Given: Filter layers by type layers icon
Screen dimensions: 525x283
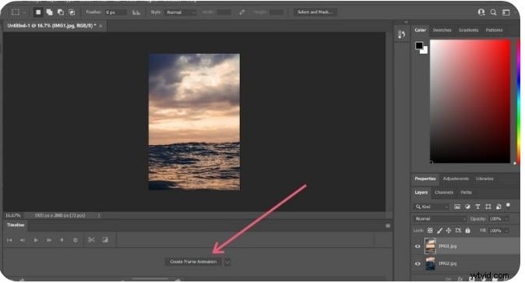Looking at the screenshot, I should pyautogui.click(x=477, y=207).
